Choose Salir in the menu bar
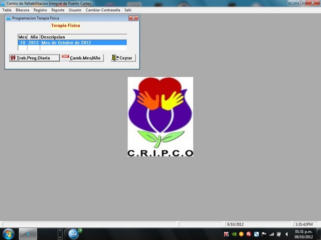 click(128, 10)
